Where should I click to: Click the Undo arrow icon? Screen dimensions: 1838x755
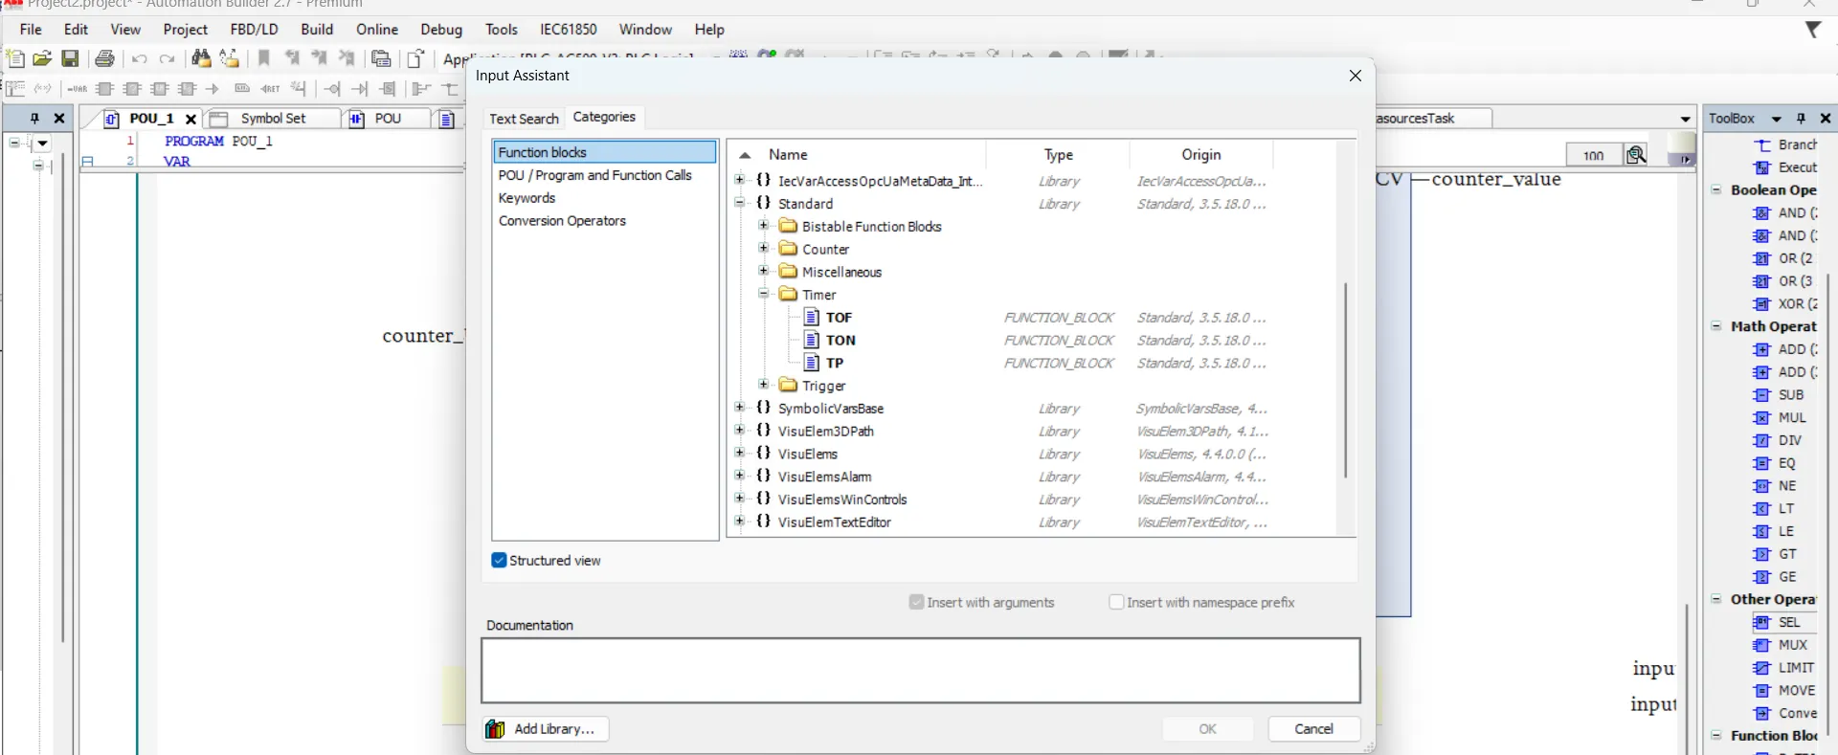coord(140,59)
